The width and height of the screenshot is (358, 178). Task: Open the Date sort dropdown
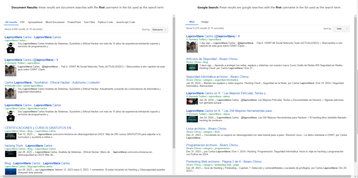[x=341, y=29]
